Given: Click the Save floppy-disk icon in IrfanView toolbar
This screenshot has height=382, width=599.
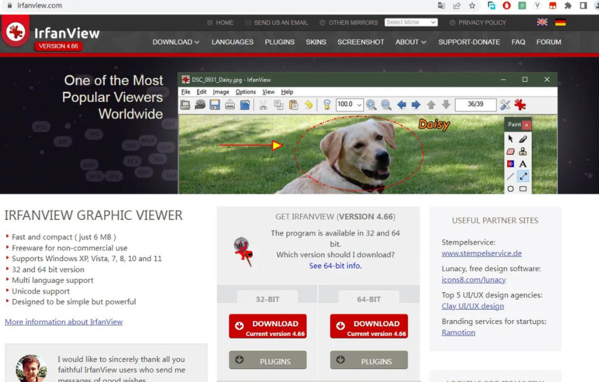Looking at the screenshot, I should coord(214,105).
